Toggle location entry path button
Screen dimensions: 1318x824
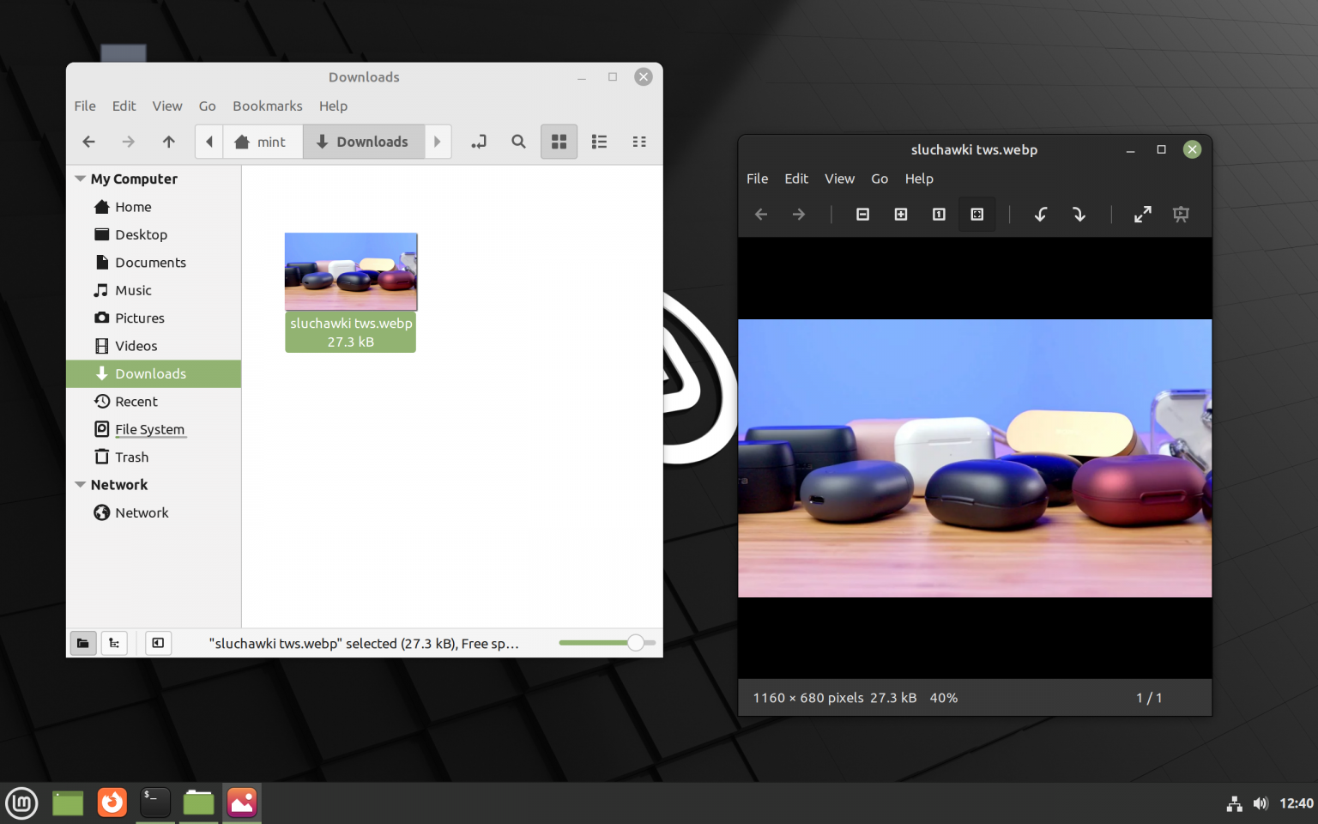click(x=479, y=142)
